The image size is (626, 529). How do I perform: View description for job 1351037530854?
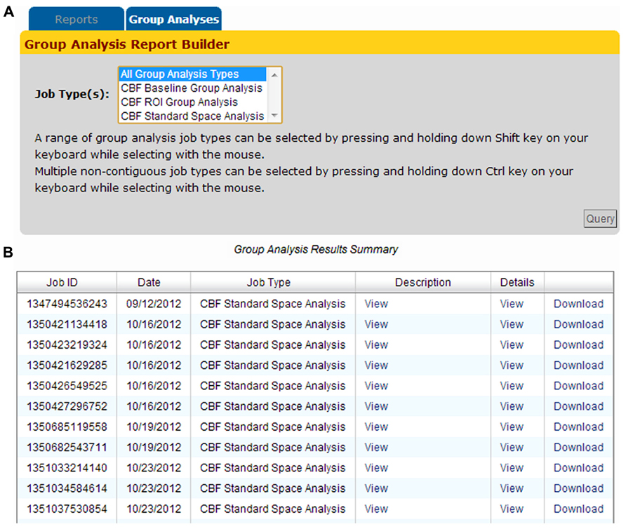pos(376,509)
